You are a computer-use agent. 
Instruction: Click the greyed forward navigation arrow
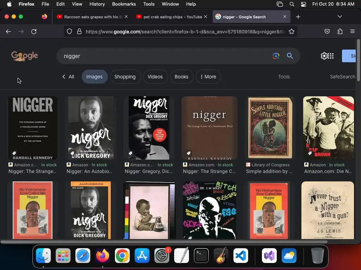21,31
